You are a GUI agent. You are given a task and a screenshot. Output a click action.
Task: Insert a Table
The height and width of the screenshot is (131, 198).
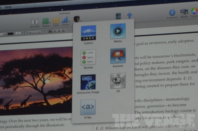point(56,22)
